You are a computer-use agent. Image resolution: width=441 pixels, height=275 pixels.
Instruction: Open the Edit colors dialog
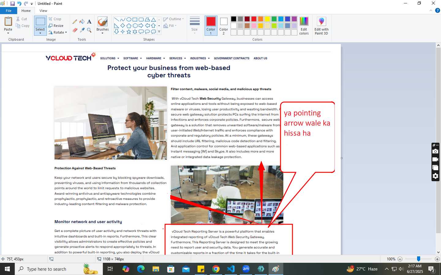304,26
